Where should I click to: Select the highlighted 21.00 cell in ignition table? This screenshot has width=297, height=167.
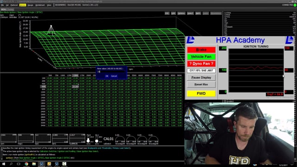(75, 87)
